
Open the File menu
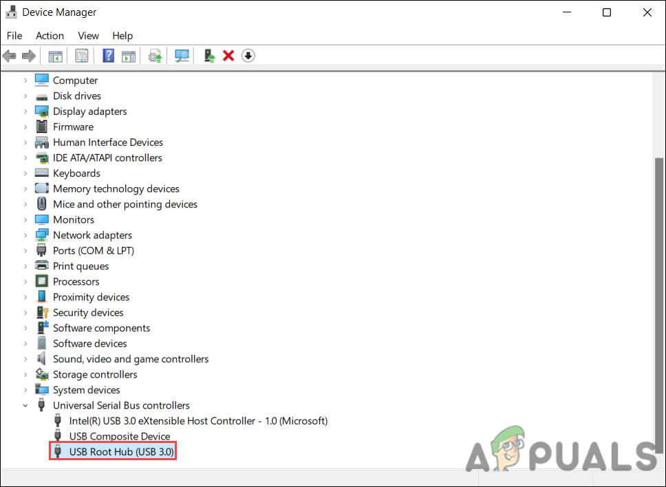pyautogui.click(x=14, y=36)
